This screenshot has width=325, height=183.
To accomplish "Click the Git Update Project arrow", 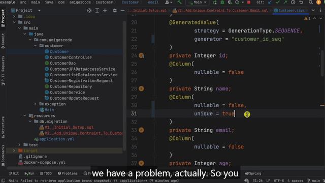I will coord(270,2).
